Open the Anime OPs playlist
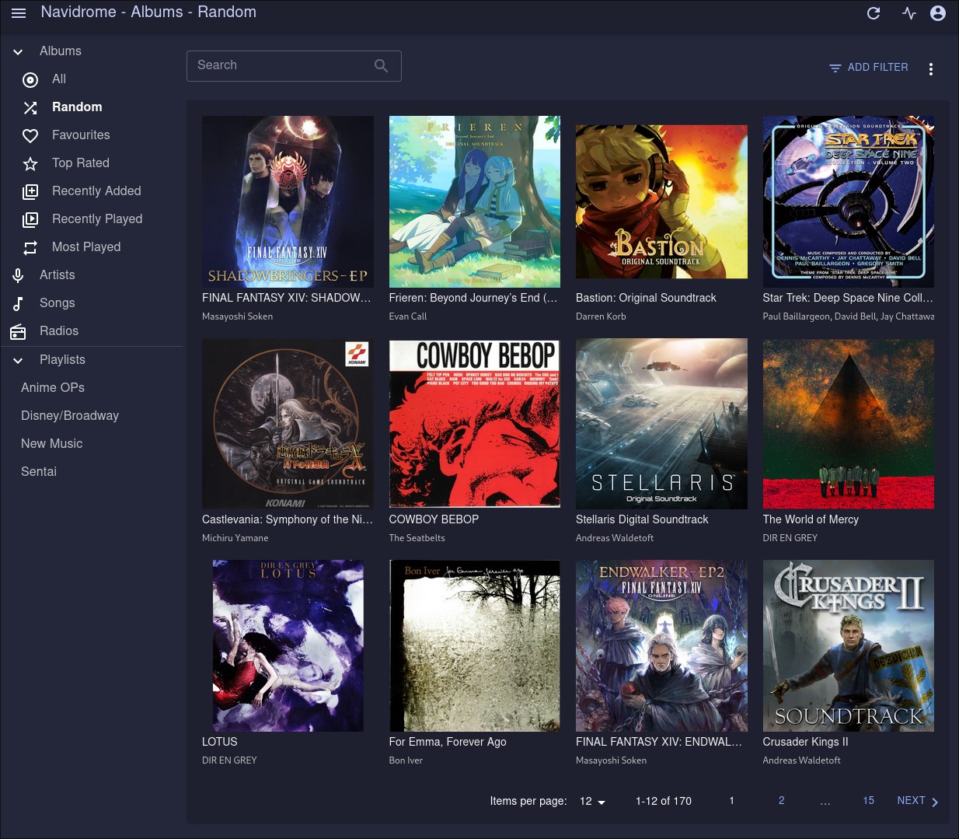Screen dimensions: 959x839 coord(53,388)
